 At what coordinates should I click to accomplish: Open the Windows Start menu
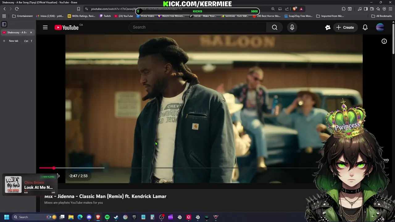[6, 217]
